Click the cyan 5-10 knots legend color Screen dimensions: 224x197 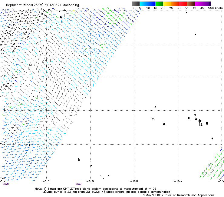pos(143,4)
